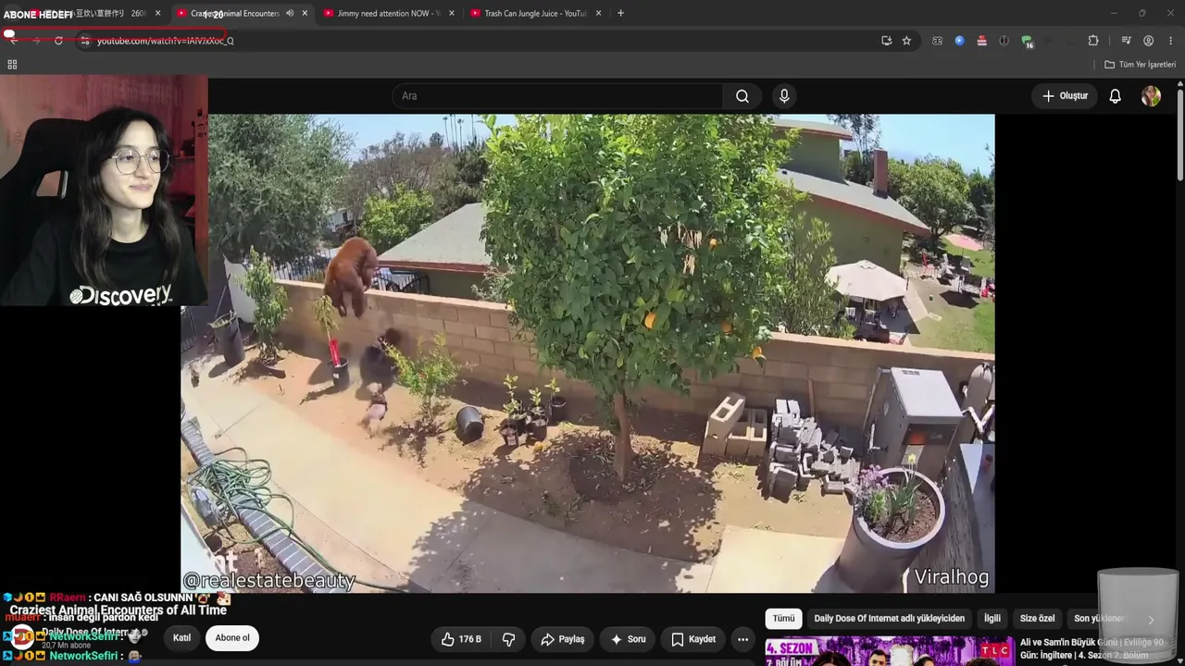Mute the Craziest Animal Encounters tab audio
The image size is (1185, 666).
click(290, 13)
